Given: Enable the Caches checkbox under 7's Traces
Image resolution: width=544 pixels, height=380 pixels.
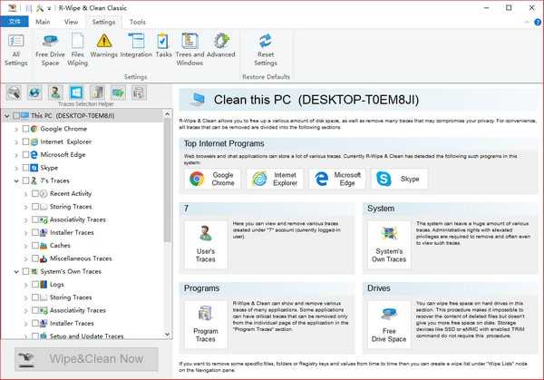Looking at the screenshot, I should pos(35,245).
